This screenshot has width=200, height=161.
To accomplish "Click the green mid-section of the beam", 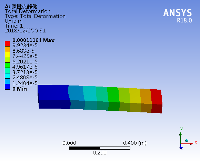I will point(113,99).
